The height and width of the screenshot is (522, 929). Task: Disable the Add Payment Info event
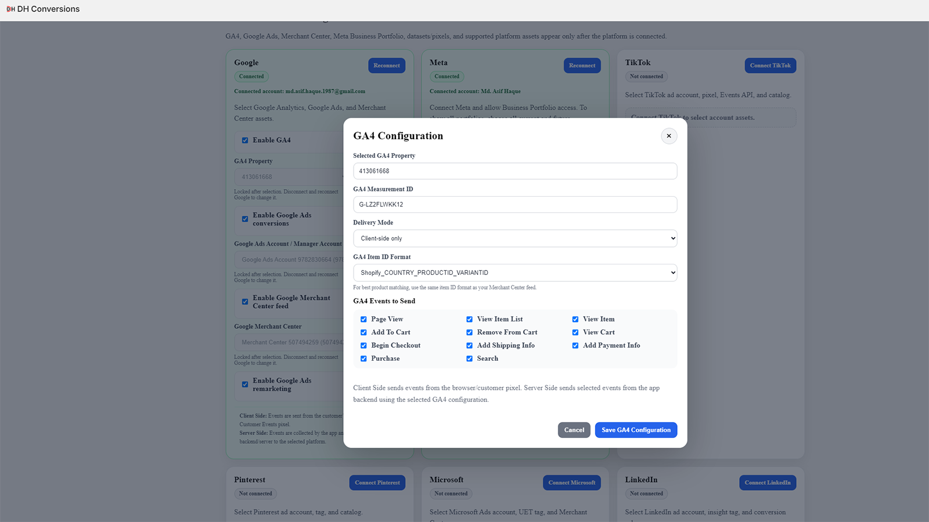click(x=575, y=346)
